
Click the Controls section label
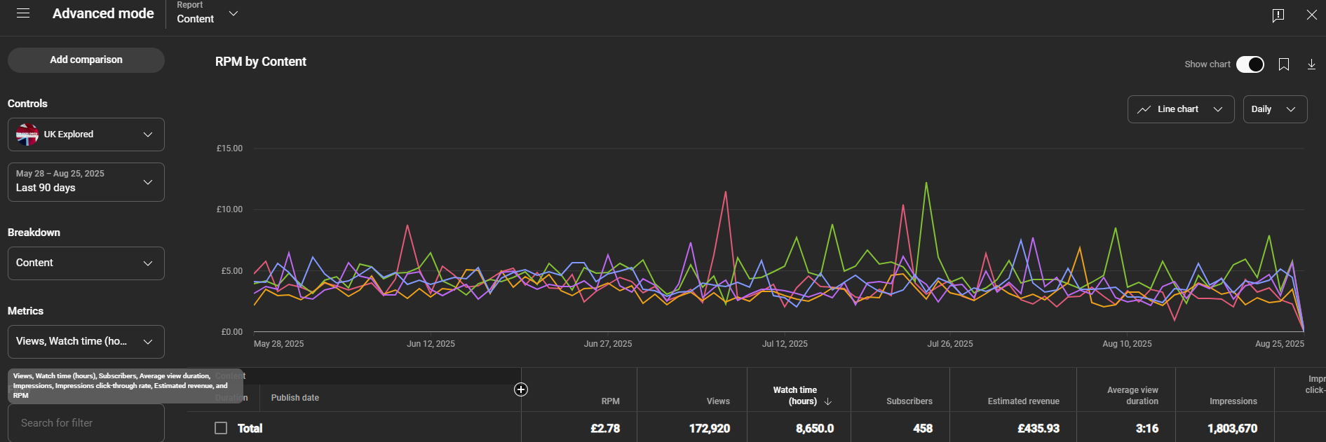pos(27,104)
